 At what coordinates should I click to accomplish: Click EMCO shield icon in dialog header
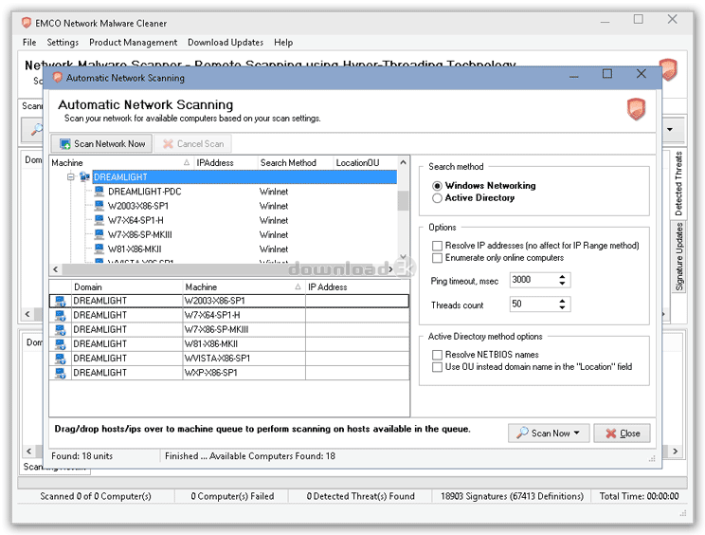636,109
